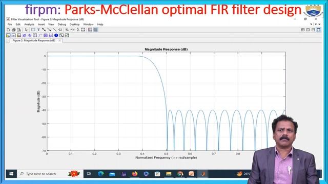Click the top/bottom tile layout icon
Screen dimensions: 328x184
[x=313, y=30]
